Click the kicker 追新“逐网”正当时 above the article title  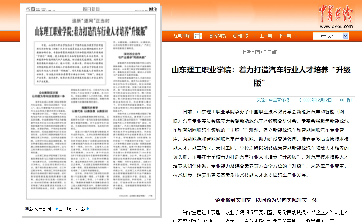point(261,52)
